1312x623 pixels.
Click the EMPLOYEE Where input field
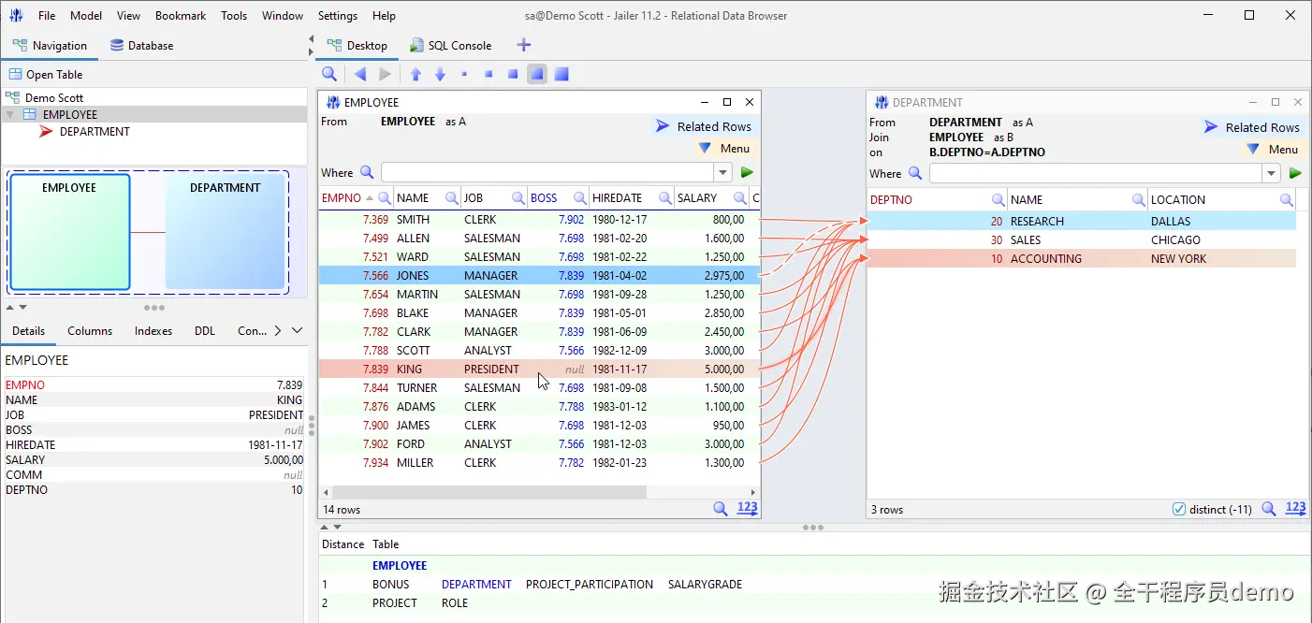point(547,172)
